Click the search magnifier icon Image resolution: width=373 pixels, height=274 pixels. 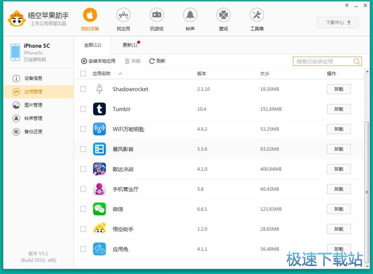tap(357, 61)
